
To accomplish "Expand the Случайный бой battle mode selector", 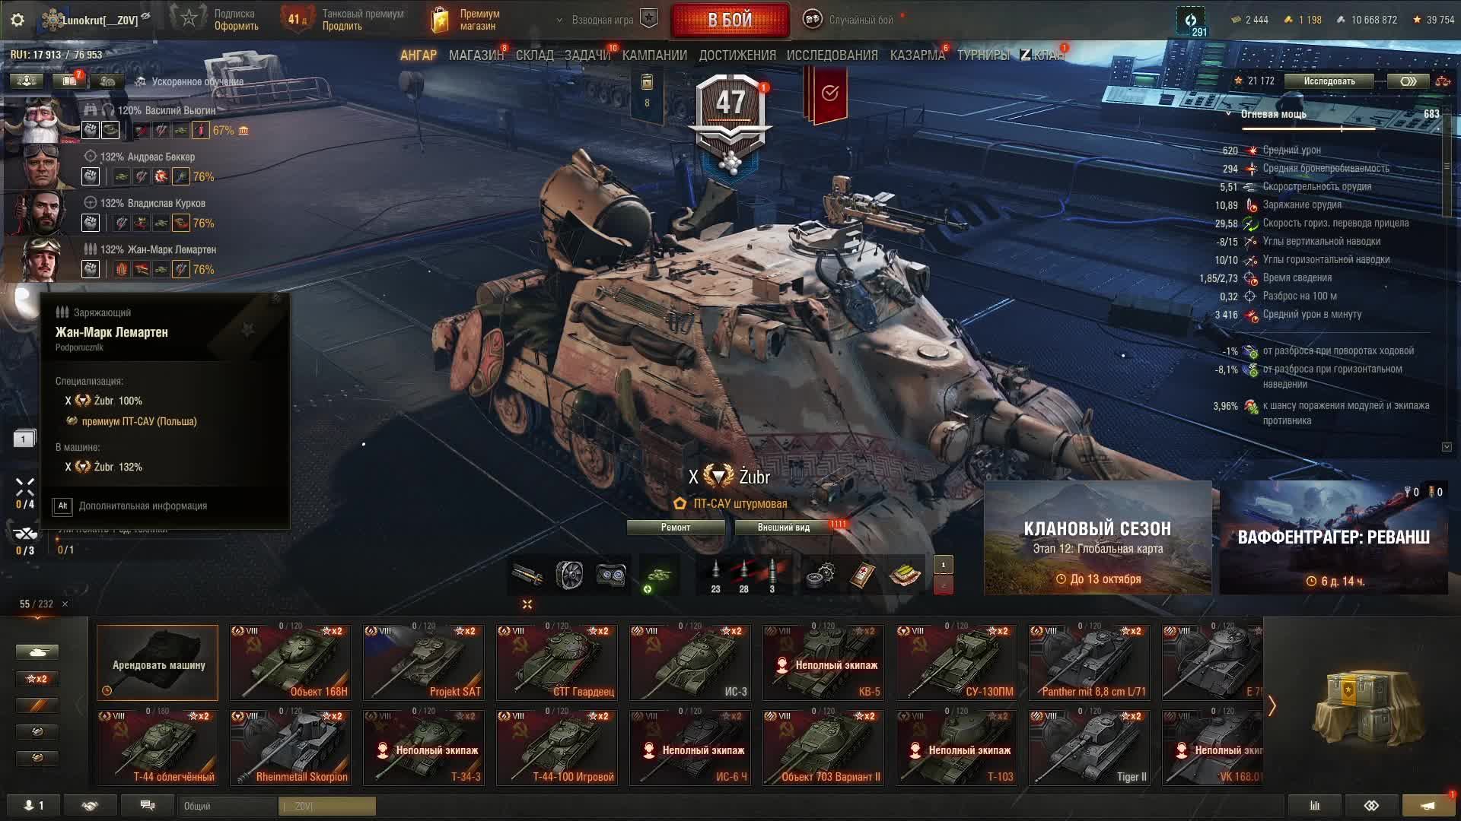I will coord(851,20).
